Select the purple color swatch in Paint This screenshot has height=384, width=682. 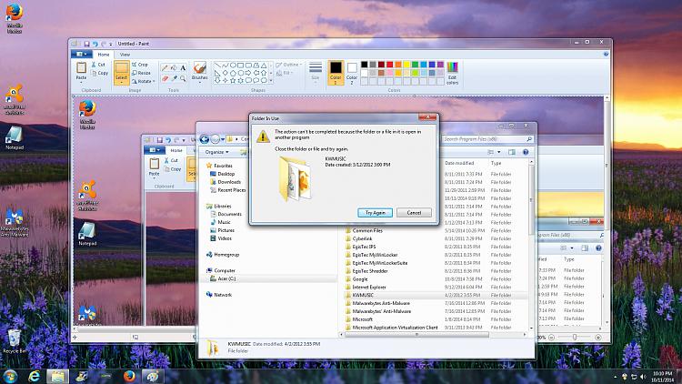coord(440,65)
